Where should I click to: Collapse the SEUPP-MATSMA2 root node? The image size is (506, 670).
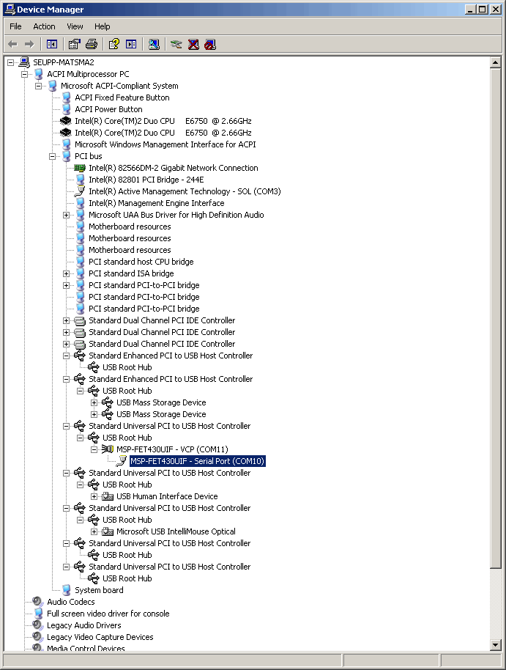tap(11, 62)
